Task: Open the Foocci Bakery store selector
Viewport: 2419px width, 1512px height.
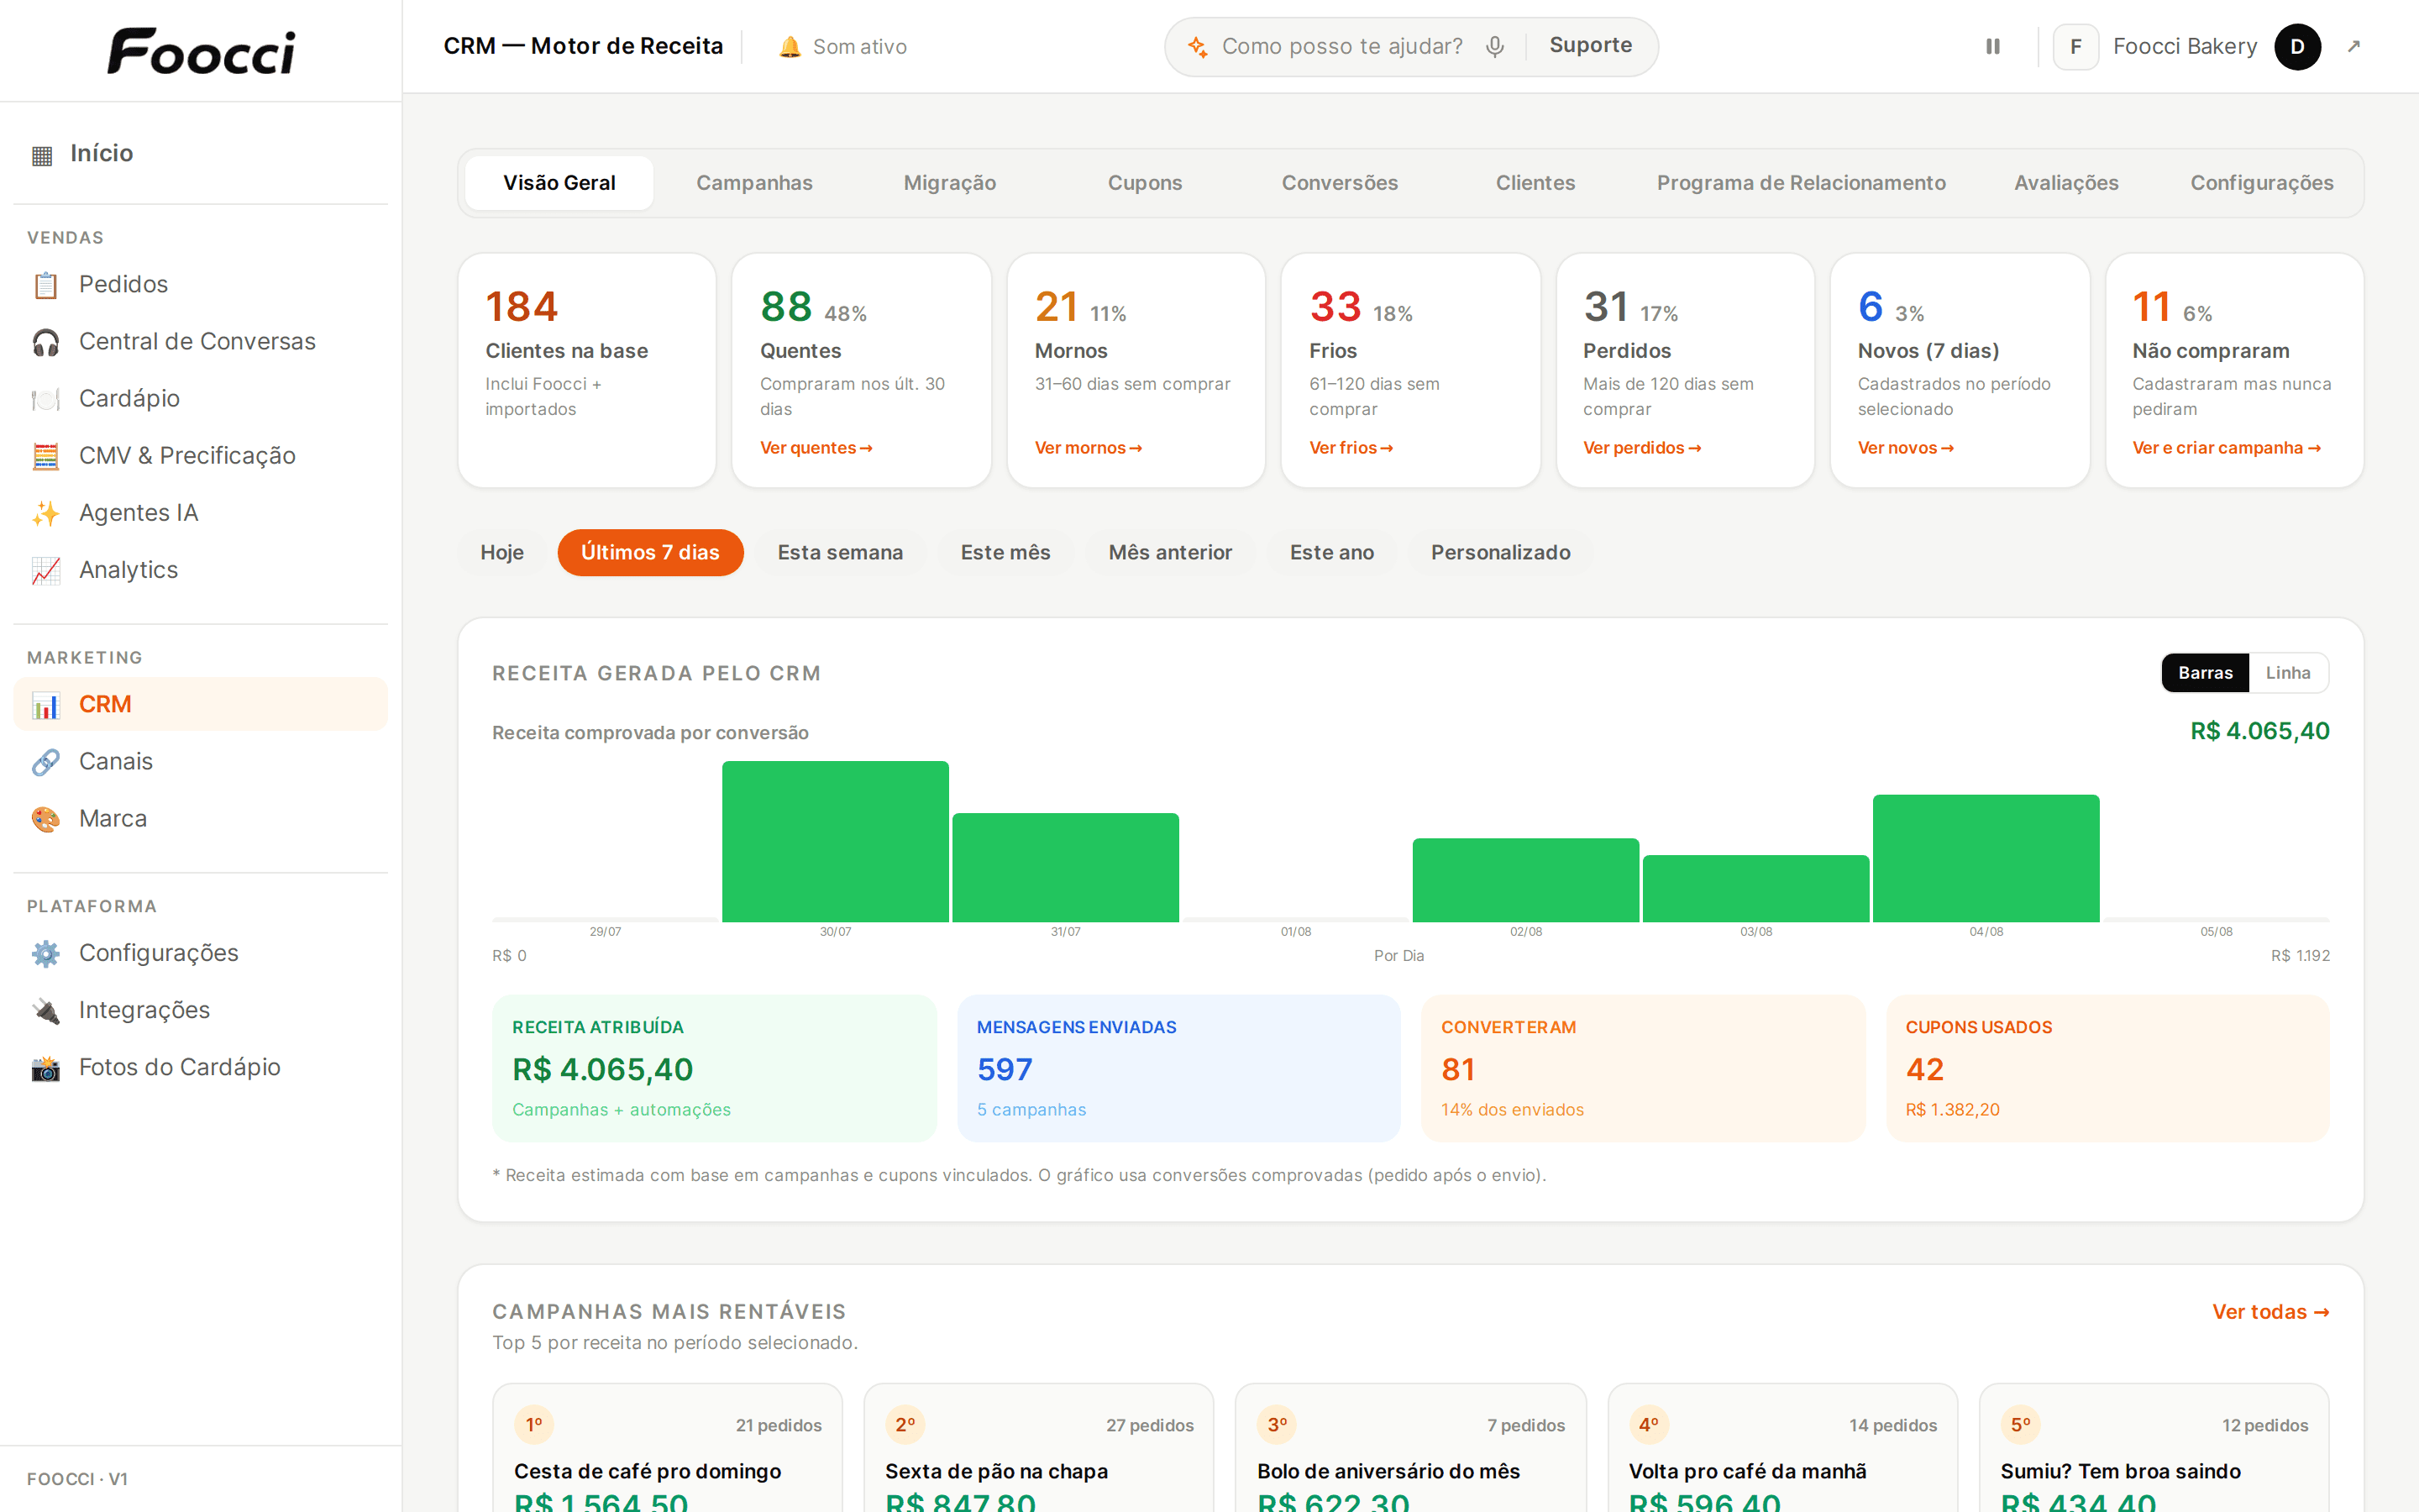Action: (x=2155, y=47)
